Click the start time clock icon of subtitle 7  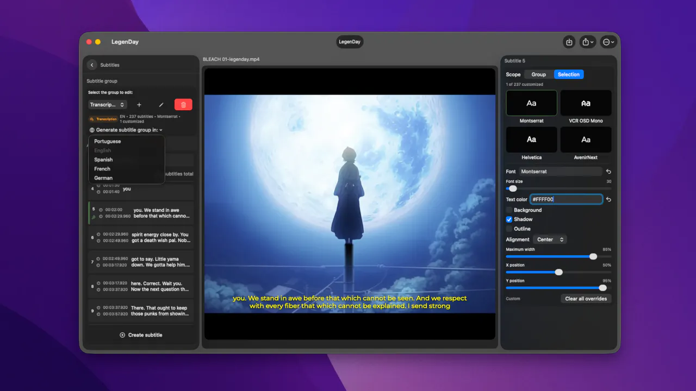pos(98,259)
